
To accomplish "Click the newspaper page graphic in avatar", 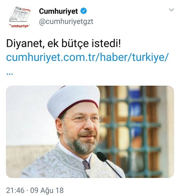I will [x=20, y=14].
